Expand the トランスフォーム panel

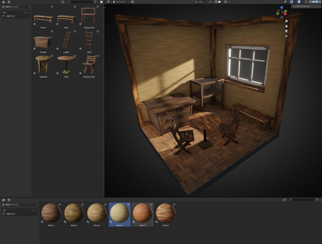pyautogui.click(x=302, y=6)
